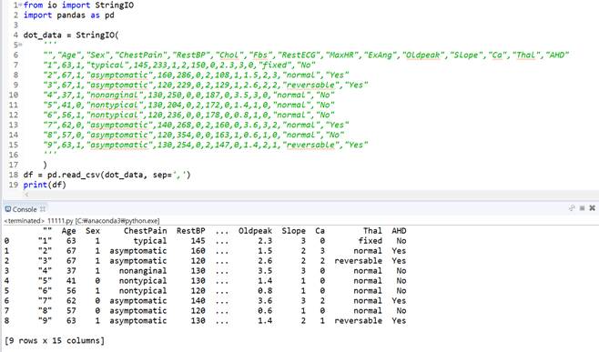Click the 'dot_data' variable on line 4
599x352 pixels.
point(43,35)
